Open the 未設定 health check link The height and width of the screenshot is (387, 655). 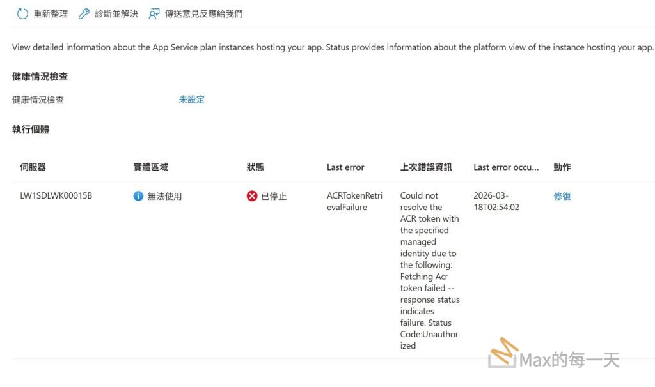[x=192, y=100]
